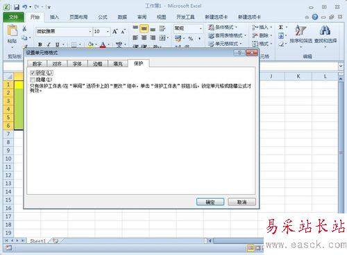347x255 pixels.
Task: Switch to the 数字 tab in the dialog
Action: pyautogui.click(x=37, y=64)
